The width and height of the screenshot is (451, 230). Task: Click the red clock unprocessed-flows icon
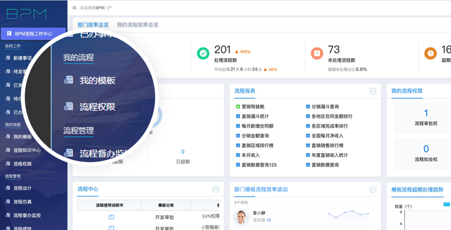(316, 53)
